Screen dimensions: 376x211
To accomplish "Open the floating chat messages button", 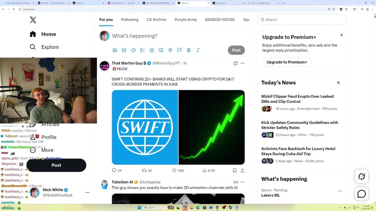I will pyautogui.click(x=362, y=194).
